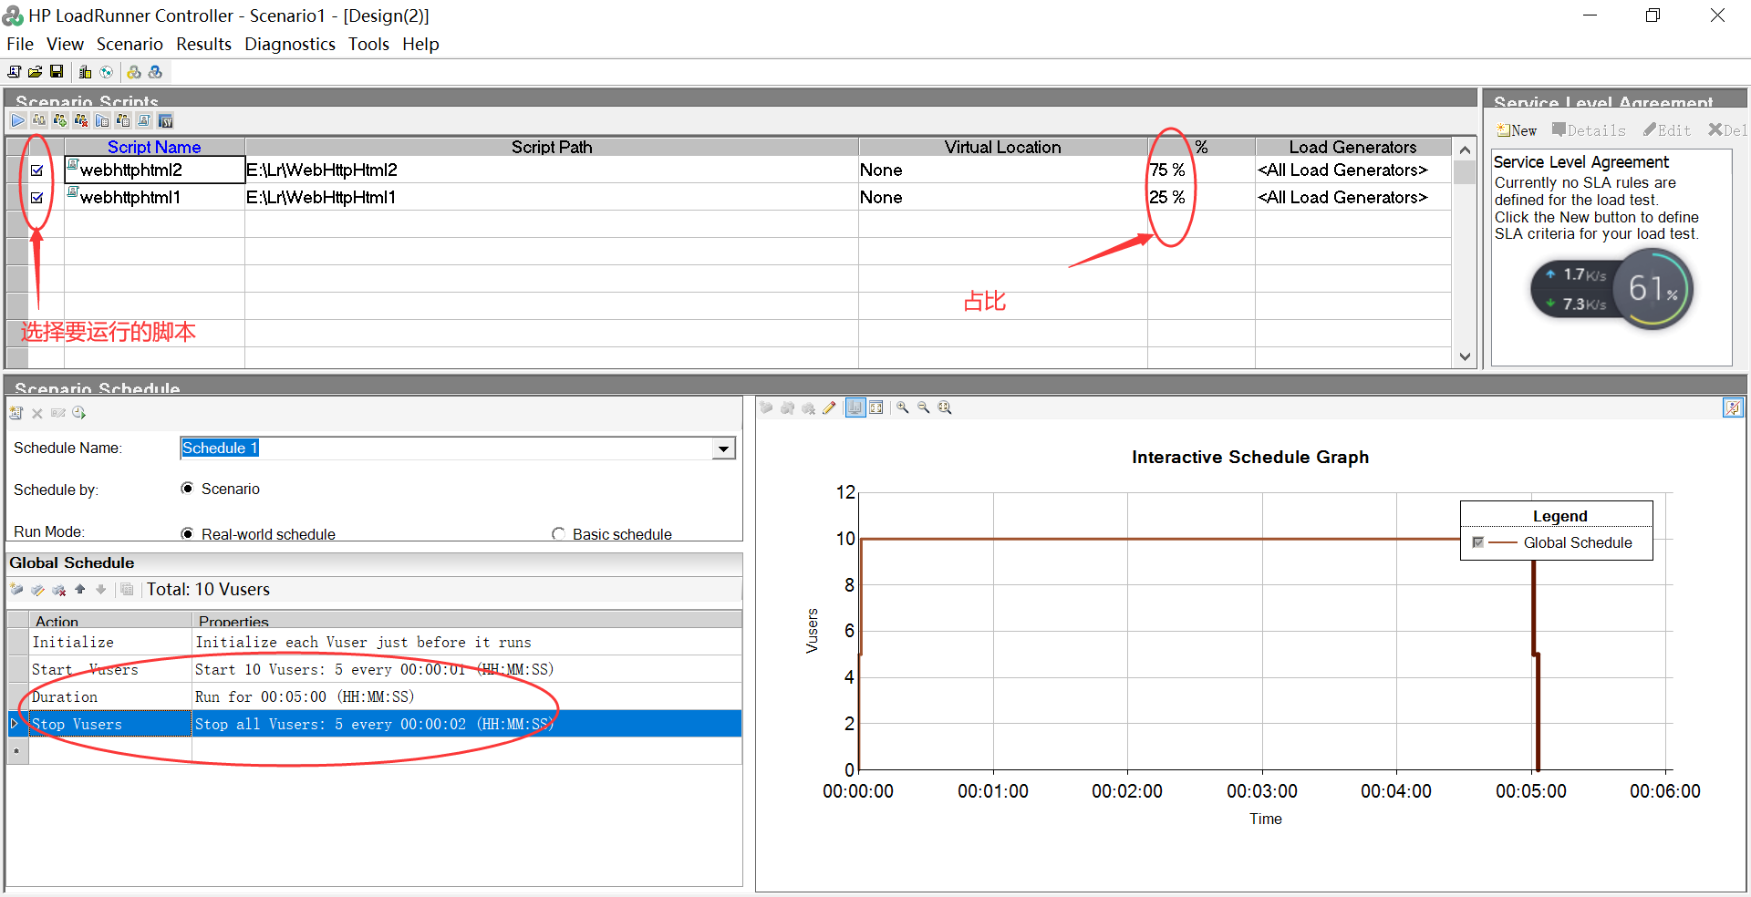Click New in the Service Level Agreement pane
Viewport: 1751px width, 897px height.
coord(1517,130)
